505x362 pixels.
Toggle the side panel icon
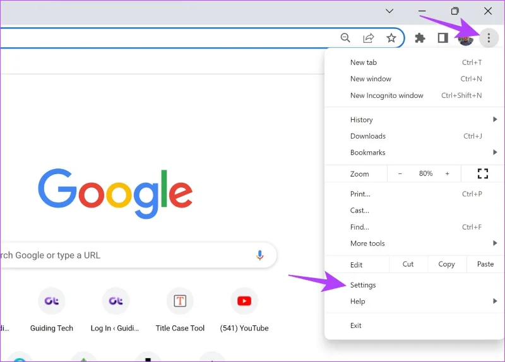(x=443, y=38)
